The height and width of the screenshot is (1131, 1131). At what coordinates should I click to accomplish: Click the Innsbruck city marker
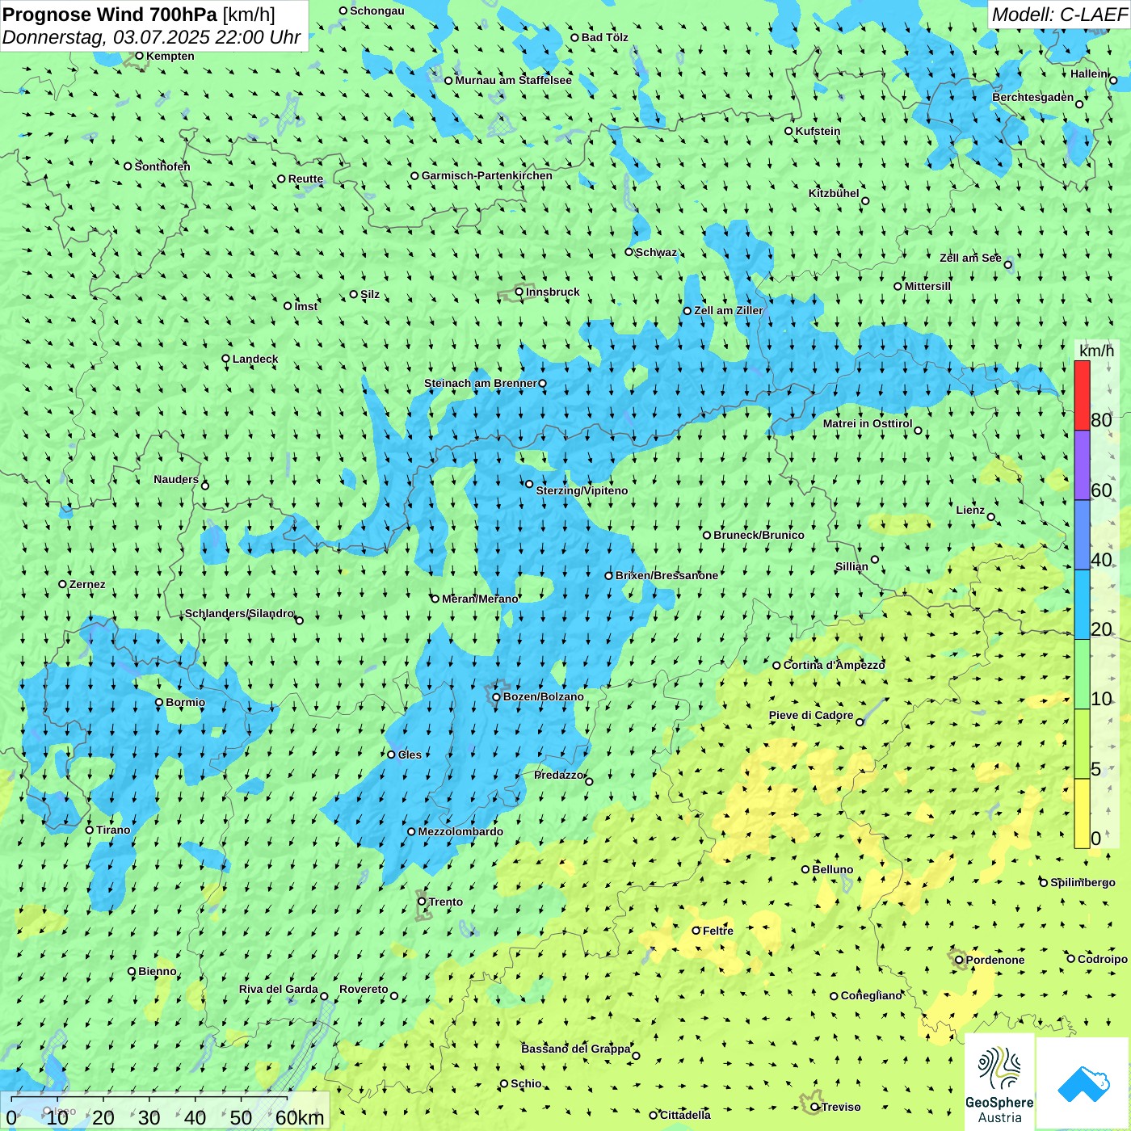coord(519,292)
